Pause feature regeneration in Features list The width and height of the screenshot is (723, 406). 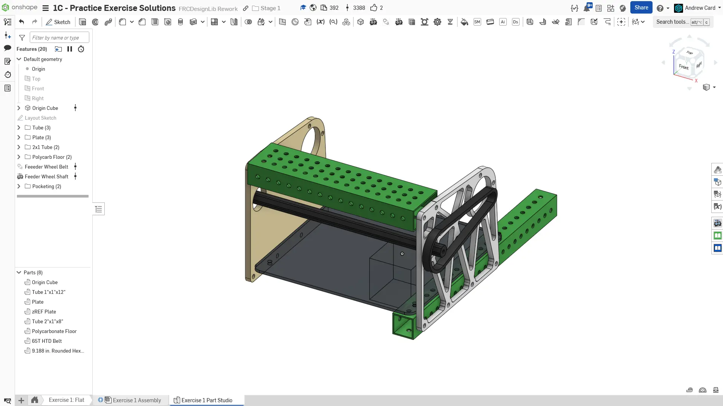pos(70,49)
